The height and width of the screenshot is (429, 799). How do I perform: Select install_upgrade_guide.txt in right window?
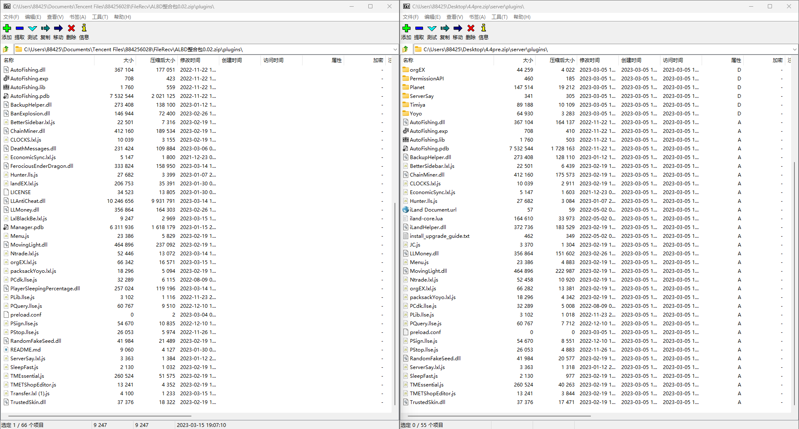439,236
